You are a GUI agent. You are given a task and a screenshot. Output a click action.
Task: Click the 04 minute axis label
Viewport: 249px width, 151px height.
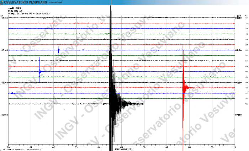point(99,147)
